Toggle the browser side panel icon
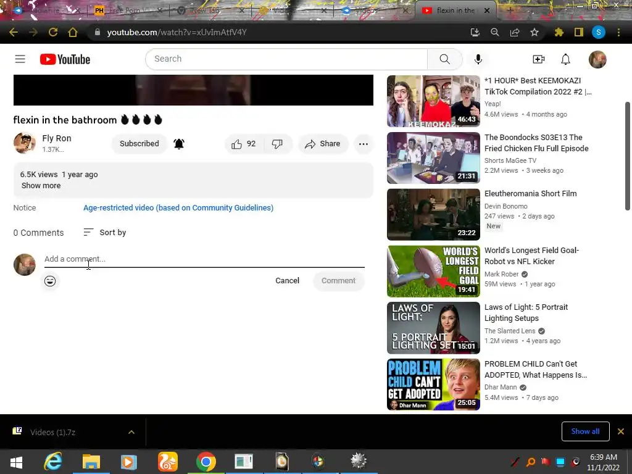632x474 pixels. [x=579, y=32]
